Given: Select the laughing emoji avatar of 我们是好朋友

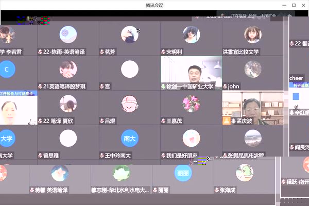Looking at the screenshot, I should (191, 138).
